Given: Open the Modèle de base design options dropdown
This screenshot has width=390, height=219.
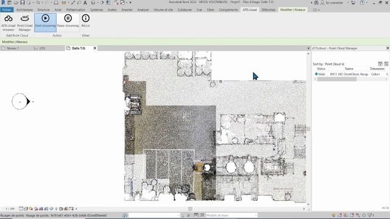Looking at the screenshot, I should pos(231,215).
